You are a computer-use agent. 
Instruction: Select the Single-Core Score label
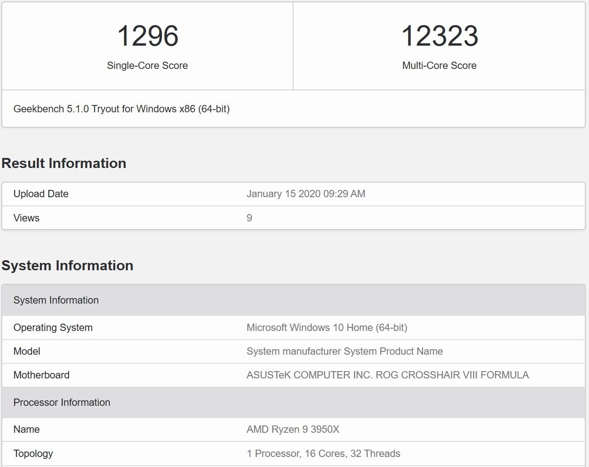[147, 65]
